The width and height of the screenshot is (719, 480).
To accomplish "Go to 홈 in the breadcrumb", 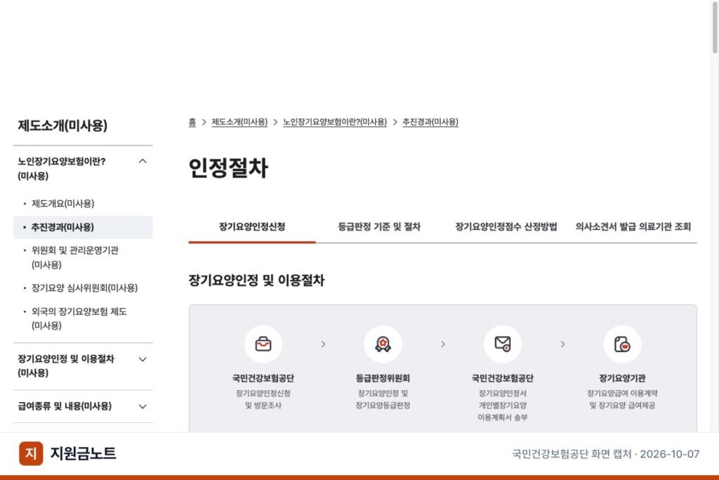I will tap(192, 122).
